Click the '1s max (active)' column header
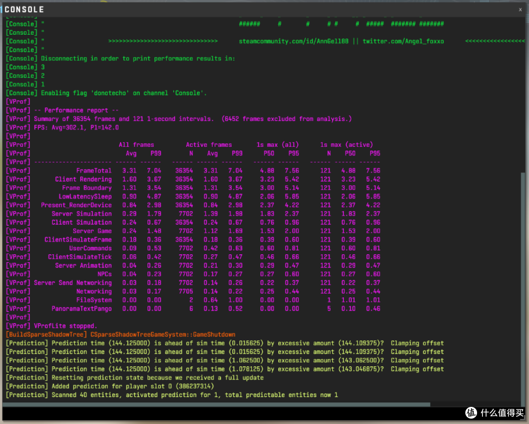This screenshot has height=424, width=529. [x=346, y=145]
